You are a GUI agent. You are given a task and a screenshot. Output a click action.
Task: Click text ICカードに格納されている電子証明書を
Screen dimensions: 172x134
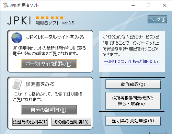[x=48, y=94]
